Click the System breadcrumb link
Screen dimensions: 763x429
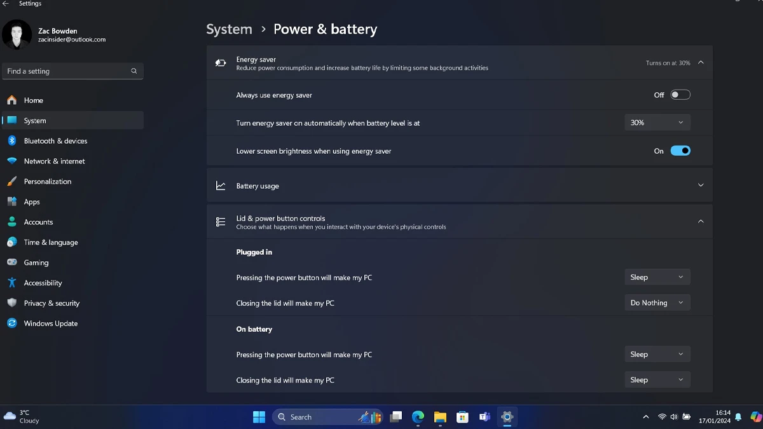point(229,29)
